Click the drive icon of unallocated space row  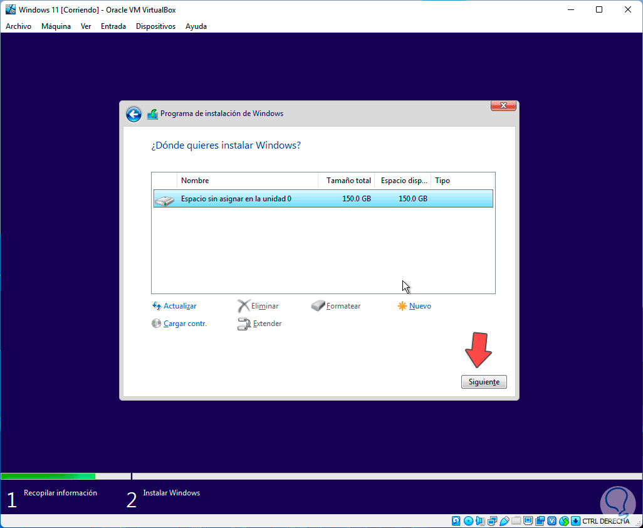[165, 200]
